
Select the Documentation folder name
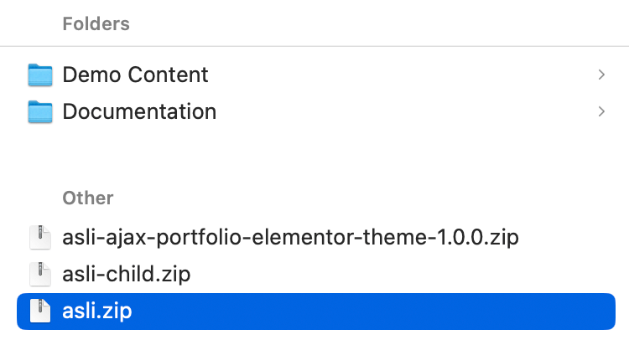(x=139, y=111)
